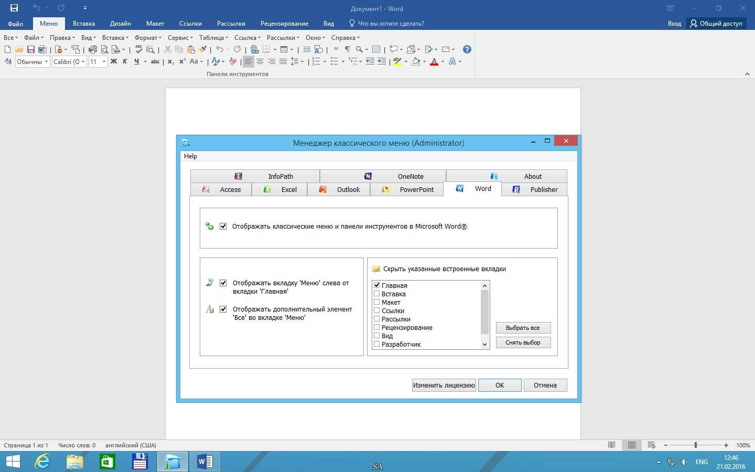The image size is (755, 472).
Task: Apply italic with К button
Action: pos(125,61)
